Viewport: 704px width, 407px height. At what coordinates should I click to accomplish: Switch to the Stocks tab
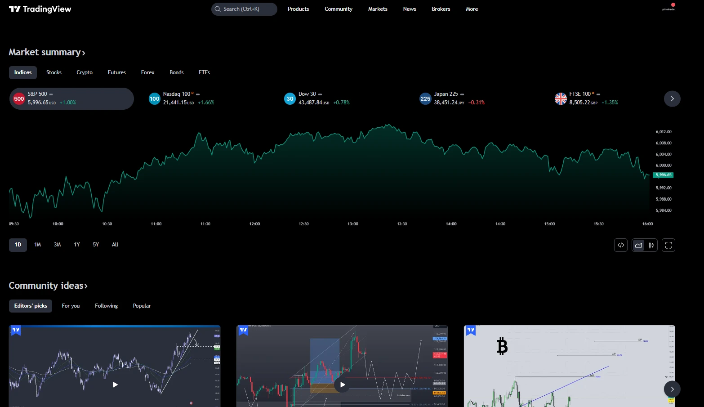pos(54,72)
